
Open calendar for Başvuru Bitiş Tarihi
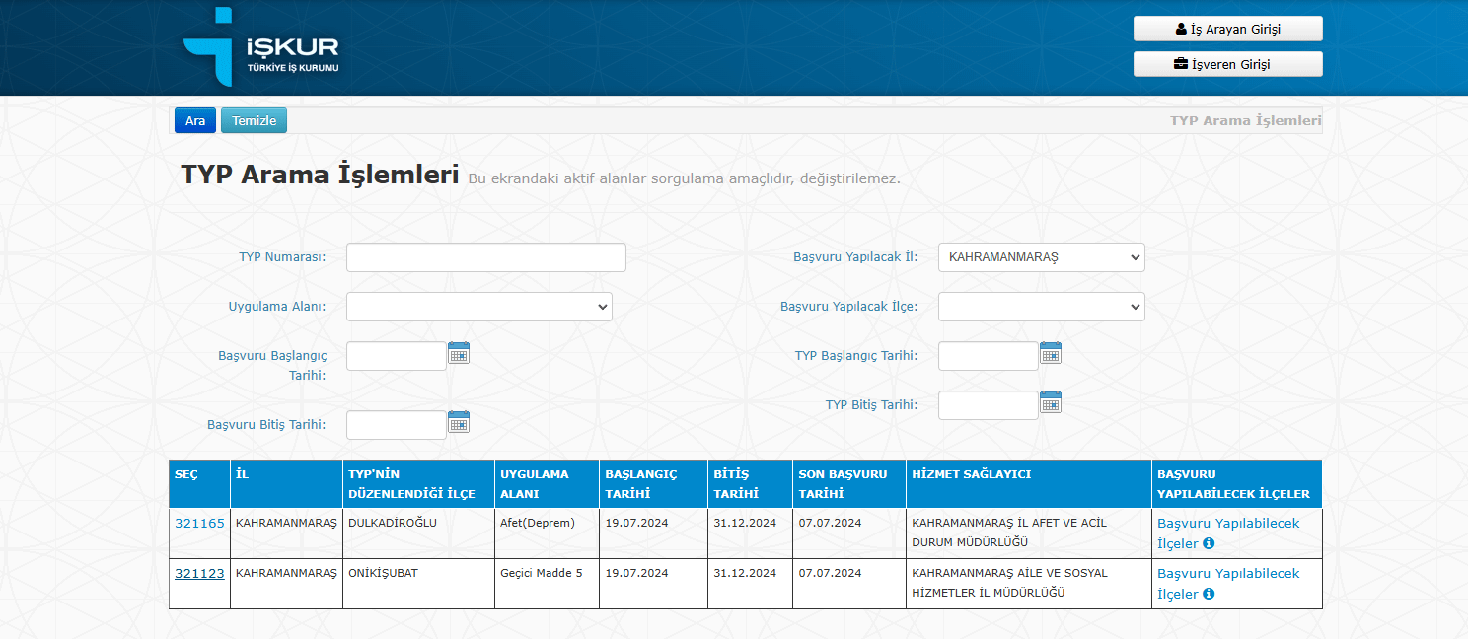(x=459, y=422)
